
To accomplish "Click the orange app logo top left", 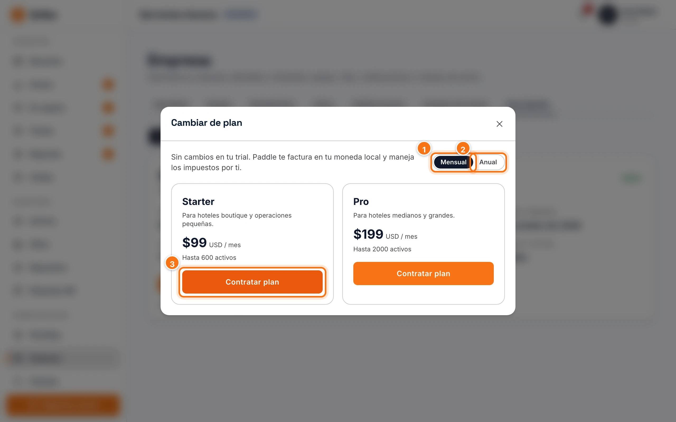I will (x=18, y=15).
